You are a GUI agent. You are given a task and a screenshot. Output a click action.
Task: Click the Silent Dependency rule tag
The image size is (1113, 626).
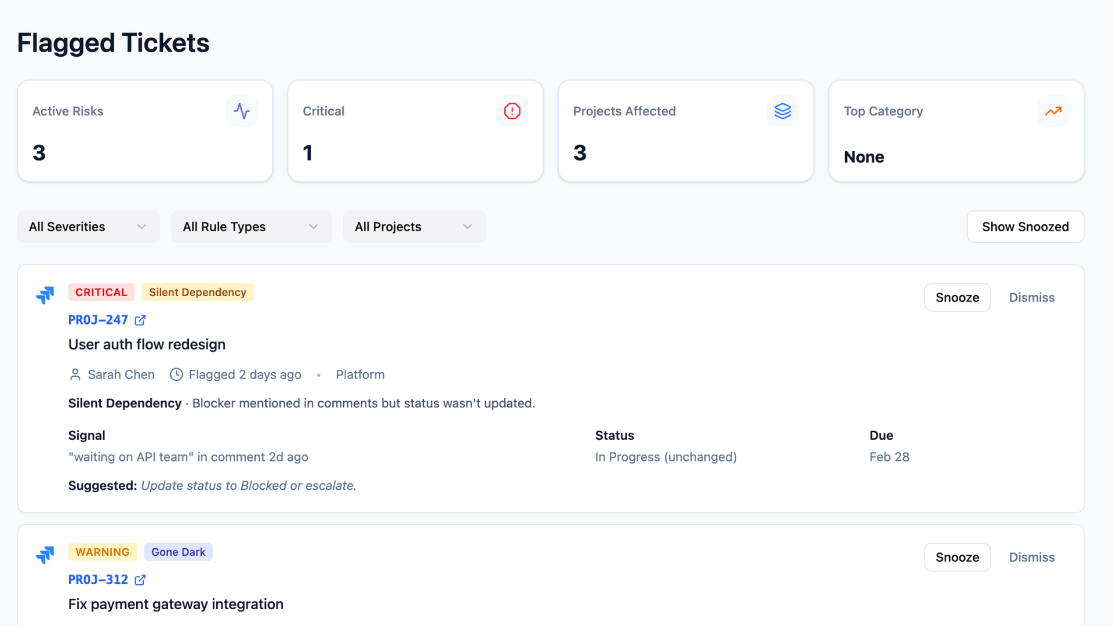pyautogui.click(x=197, y=292)
